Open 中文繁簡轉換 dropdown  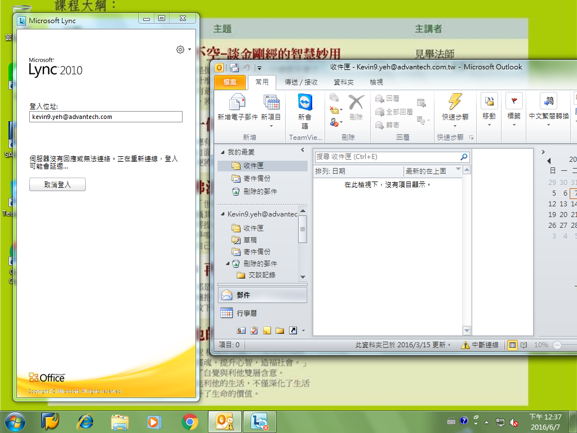click(x=549, y=110)
